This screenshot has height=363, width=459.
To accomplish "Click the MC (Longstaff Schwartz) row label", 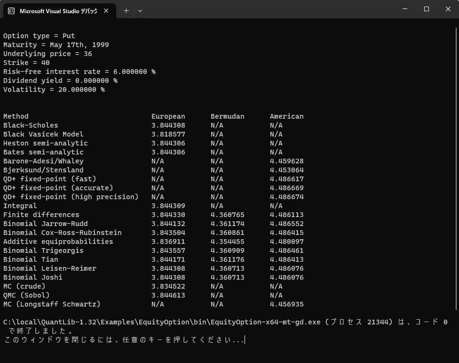I will coord(52,304).
